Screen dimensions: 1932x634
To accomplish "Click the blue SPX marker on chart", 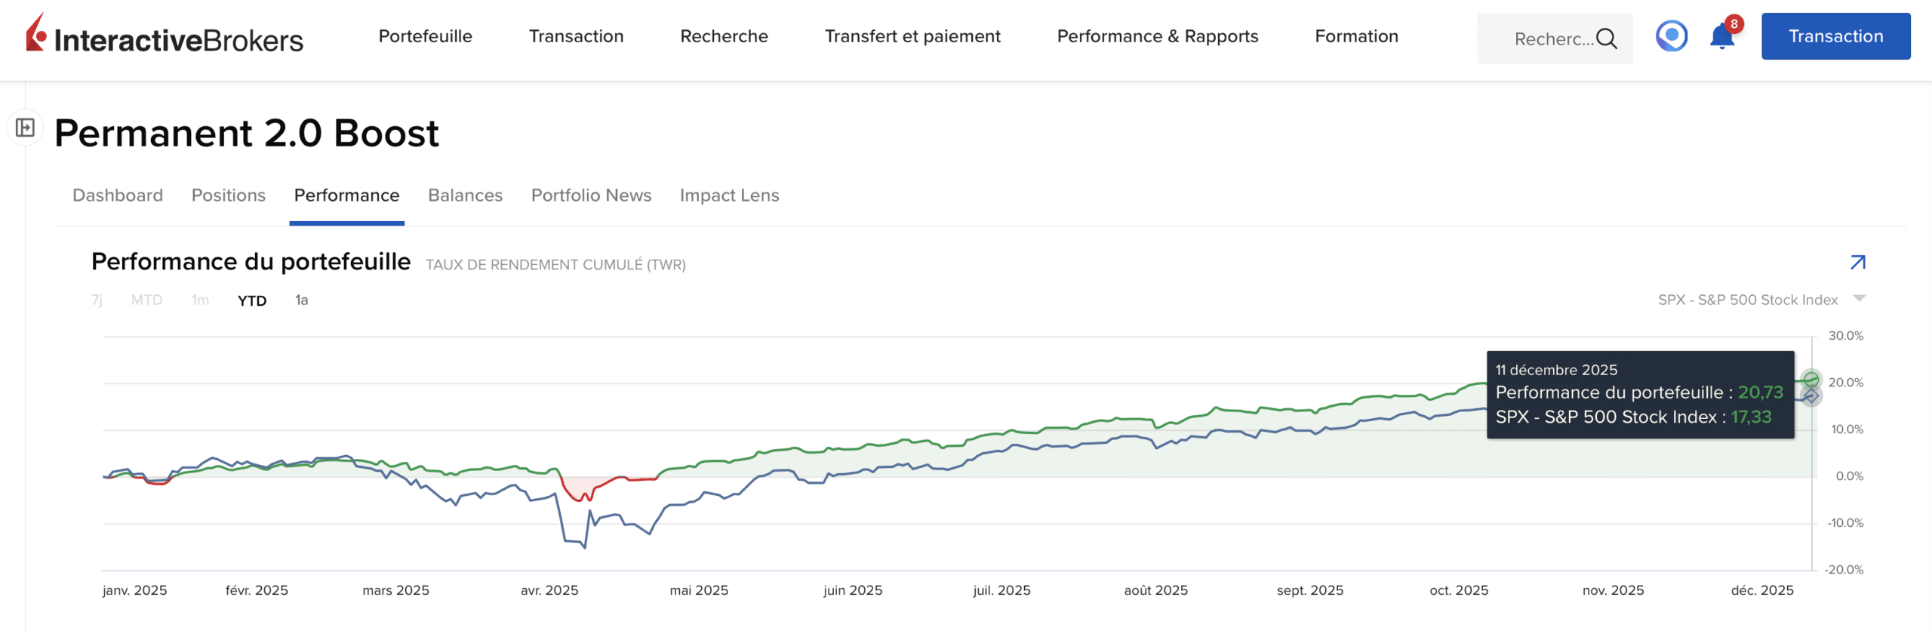I will coord(1810,395).
